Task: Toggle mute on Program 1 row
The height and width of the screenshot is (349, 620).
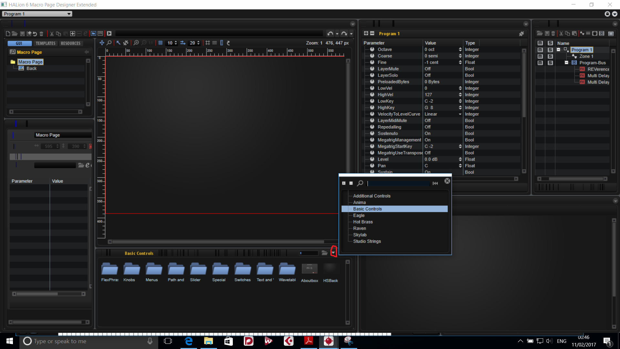Action: tap(540, 50)
